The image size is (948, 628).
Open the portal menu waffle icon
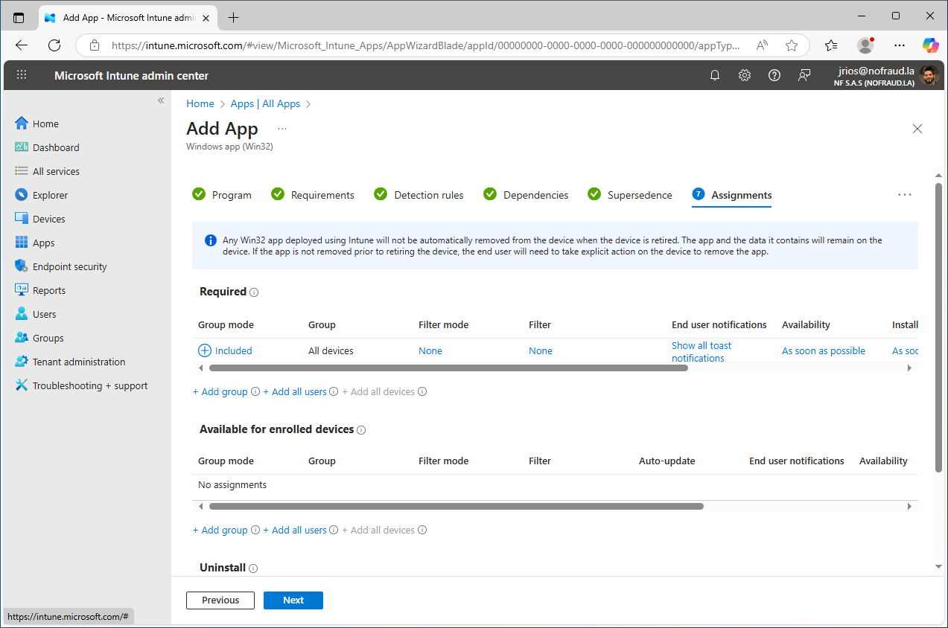[22, 75]
